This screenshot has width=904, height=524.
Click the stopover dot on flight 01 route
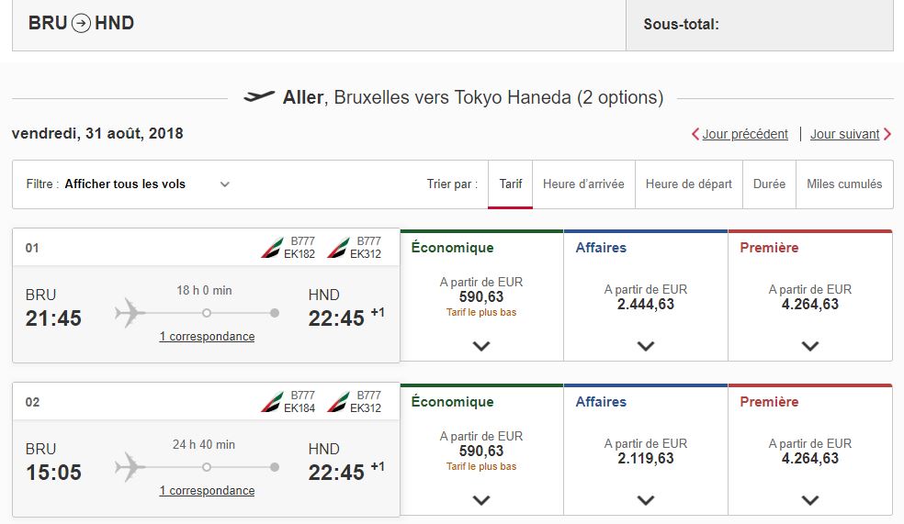click(x=207, y=313)
